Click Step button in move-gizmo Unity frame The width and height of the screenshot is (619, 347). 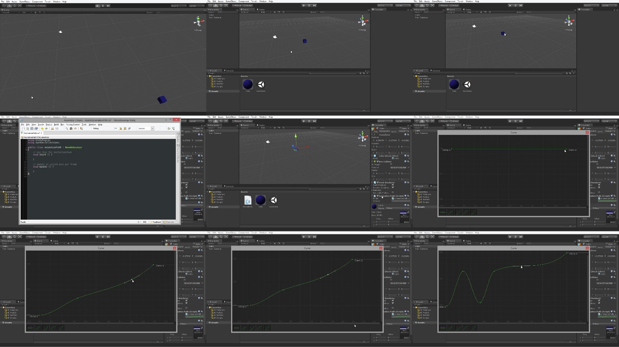314,121
